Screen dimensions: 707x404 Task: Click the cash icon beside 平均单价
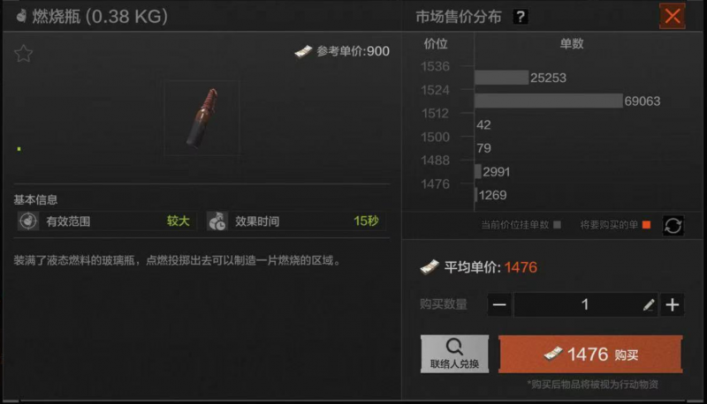(x=430, y=267)
